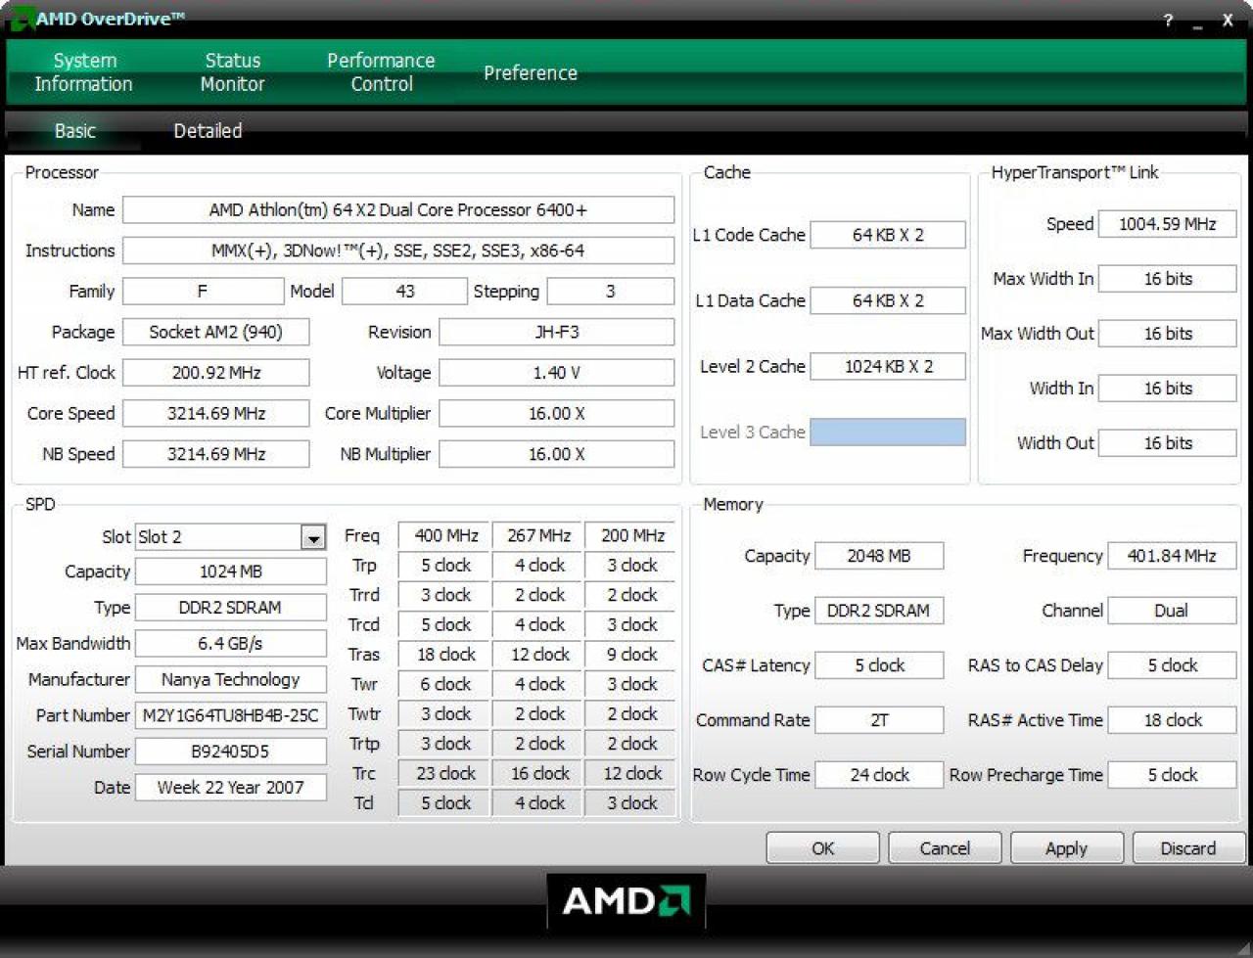Click the Discard button
The height and width of the screenshot is (958, 1253).
tap(1188, 848)
